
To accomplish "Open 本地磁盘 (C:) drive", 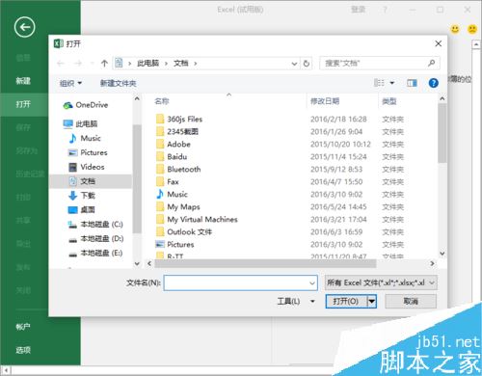I will (95, 225).
